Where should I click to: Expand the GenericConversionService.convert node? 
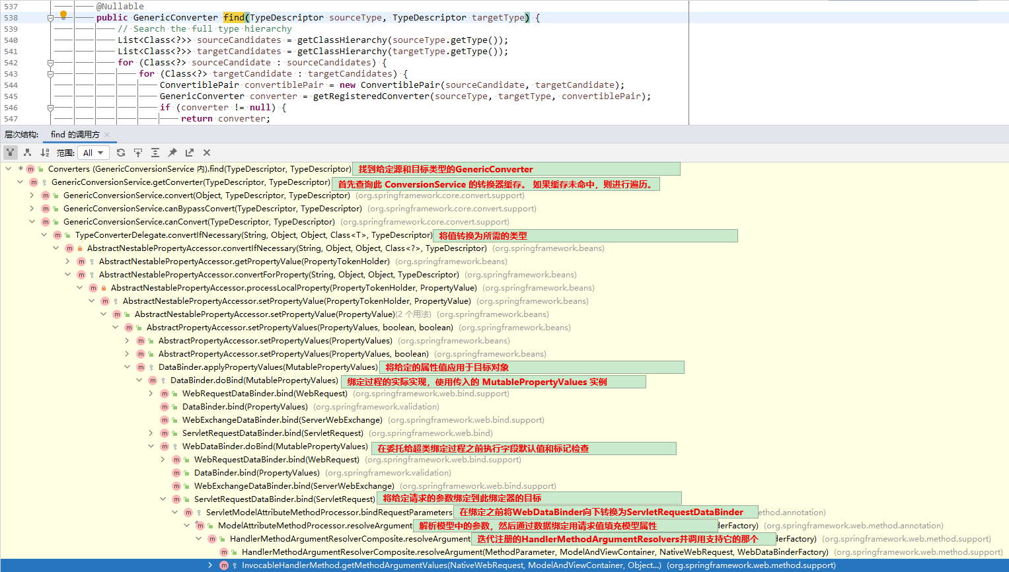click(32, 195)
